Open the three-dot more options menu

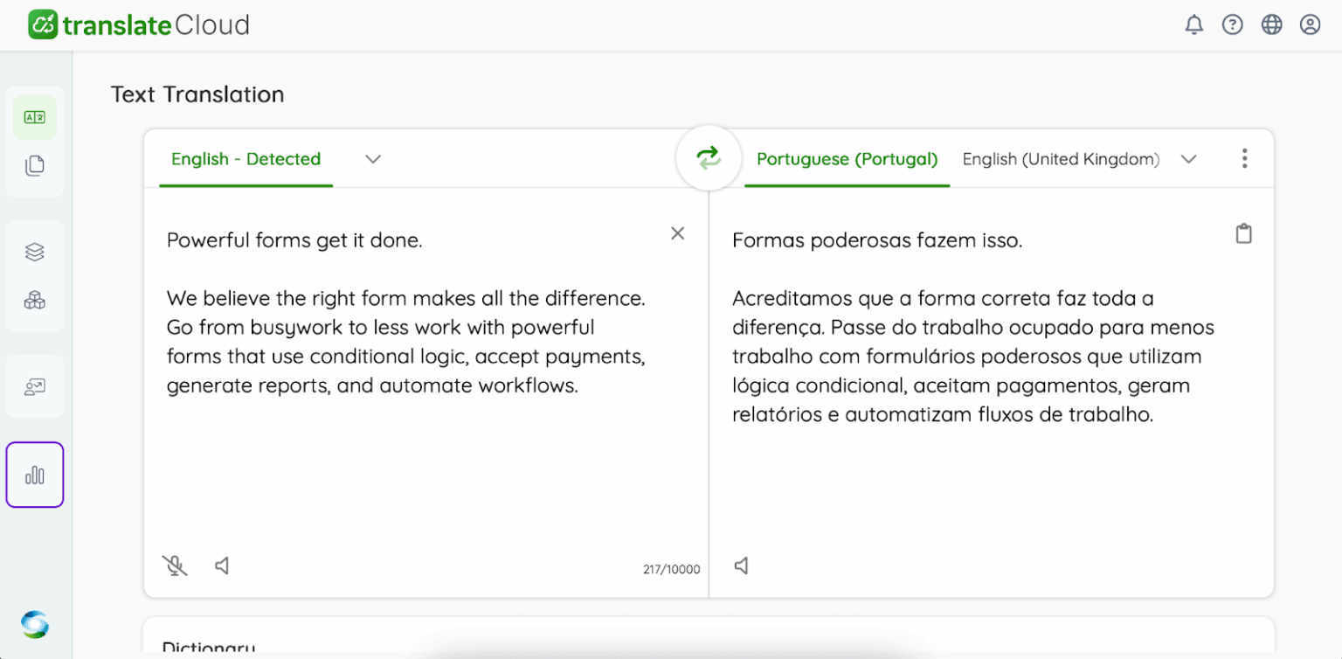pyautogui.click(x=1244, y=158)
